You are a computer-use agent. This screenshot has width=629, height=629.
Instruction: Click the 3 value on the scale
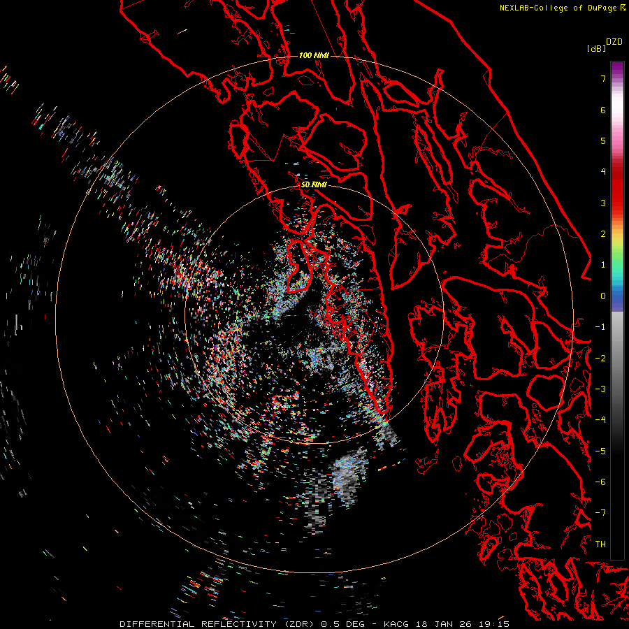tap(603, 203)
